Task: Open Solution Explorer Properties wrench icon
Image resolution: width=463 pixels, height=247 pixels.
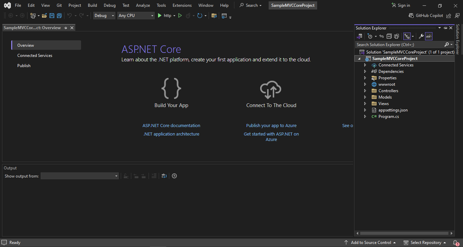Action: click(421, 36)
